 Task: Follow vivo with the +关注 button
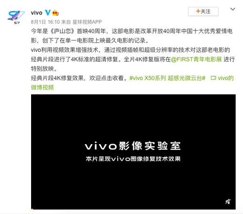click(x=203, y=11)
